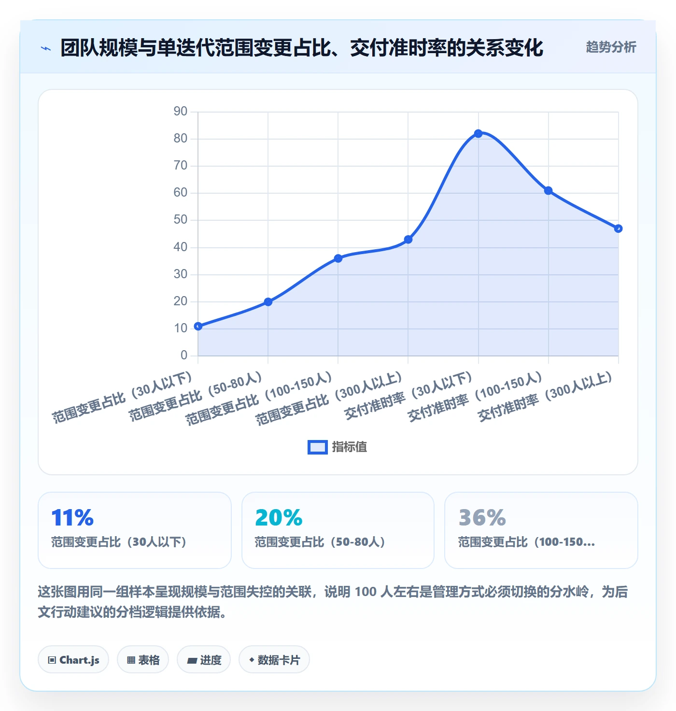Click the x-axis label 范围变更占比（300人以上）
676x711 pixels.
coord(329,399)
